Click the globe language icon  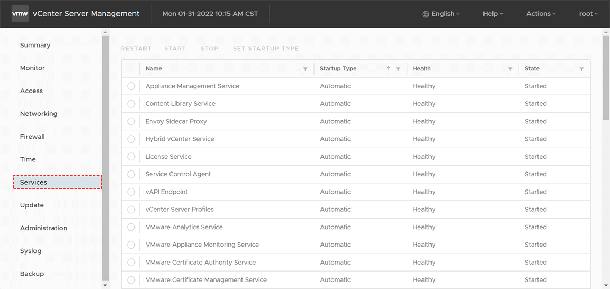tap(426, 14)
